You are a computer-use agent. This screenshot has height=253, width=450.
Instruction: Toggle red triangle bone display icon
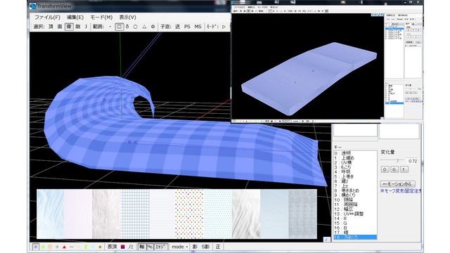click(64, 247)
